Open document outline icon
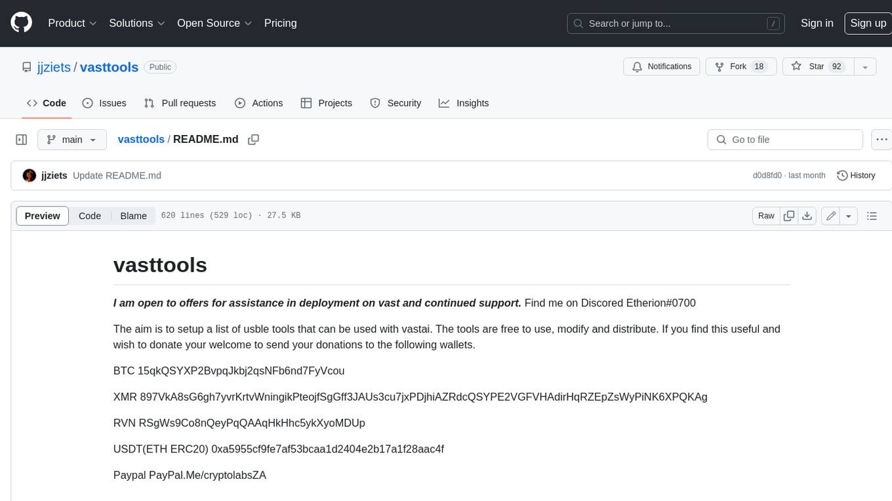Viewport: 892px width, 501px height. click(x=872, y=216)
